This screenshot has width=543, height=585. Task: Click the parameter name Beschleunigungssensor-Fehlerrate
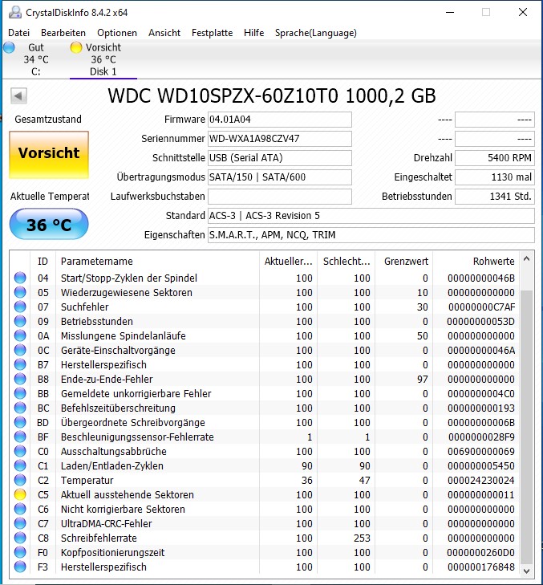137,437
